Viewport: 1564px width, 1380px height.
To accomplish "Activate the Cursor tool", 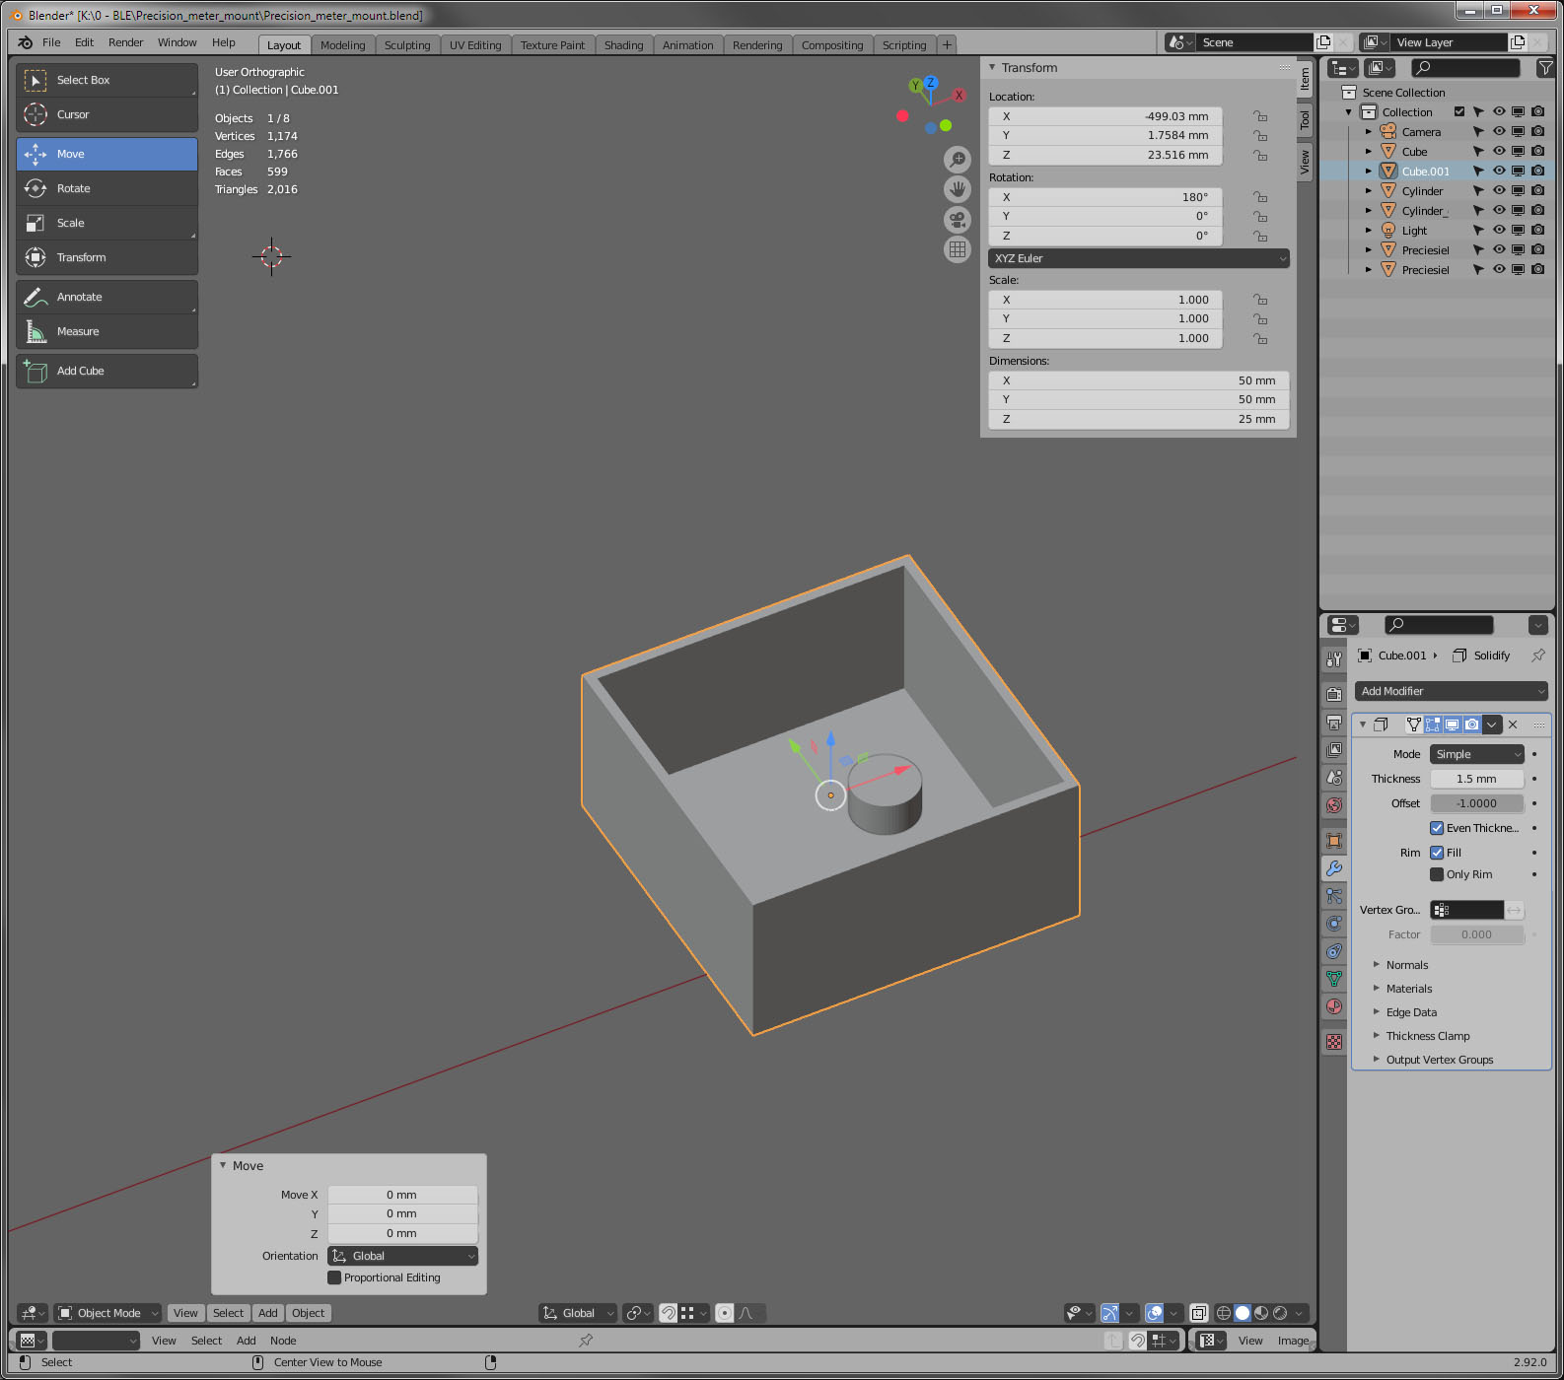I will click(x=107, y=114).
